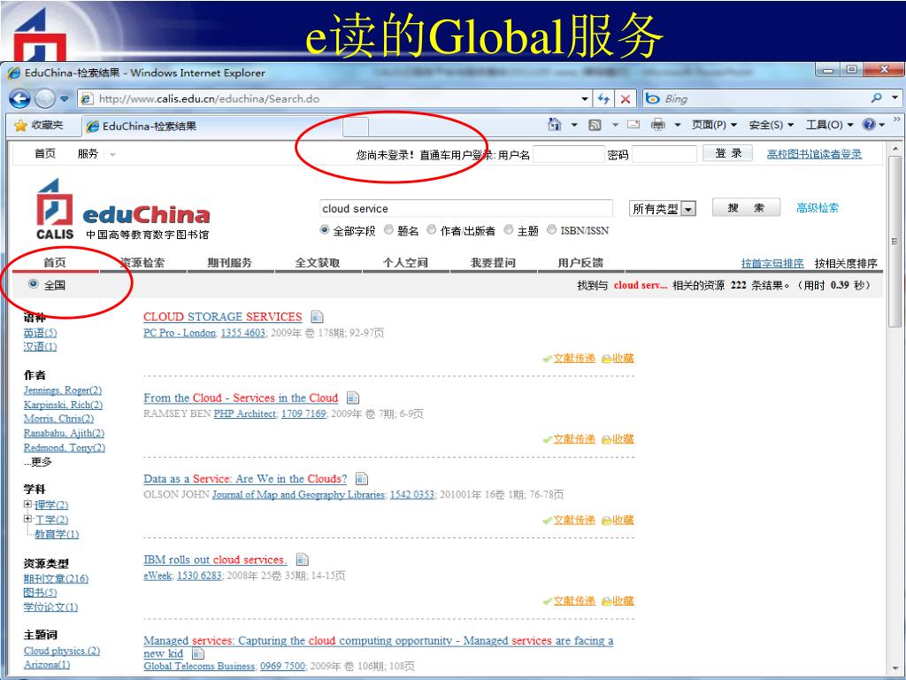This screenshot has width=906, height=680.
Task: Click document icon after Data as a Service
Action: (x=362, y=479)
